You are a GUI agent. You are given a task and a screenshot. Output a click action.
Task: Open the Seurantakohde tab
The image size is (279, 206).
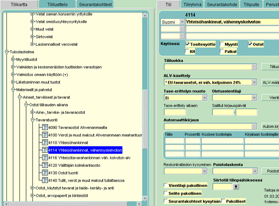pyautogui.click(x=222, y=4)
